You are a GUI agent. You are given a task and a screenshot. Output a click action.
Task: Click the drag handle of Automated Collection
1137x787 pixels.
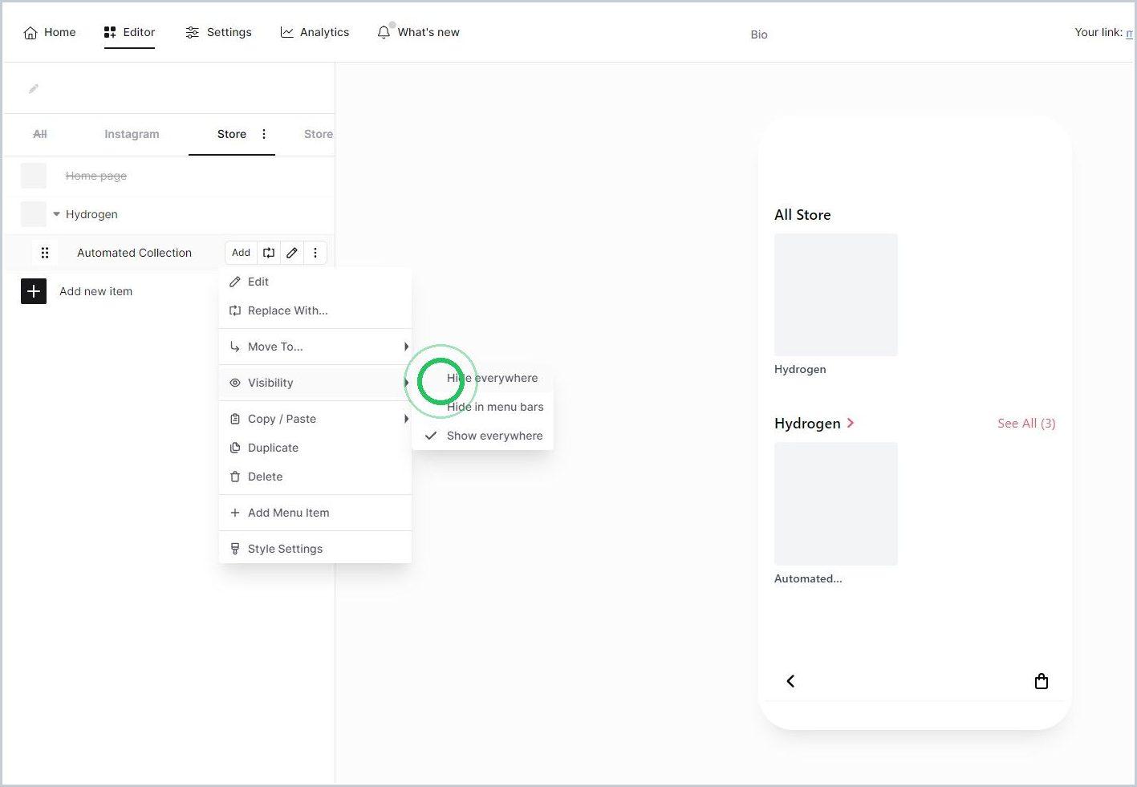pyautogui.click(x=45, y=253)
